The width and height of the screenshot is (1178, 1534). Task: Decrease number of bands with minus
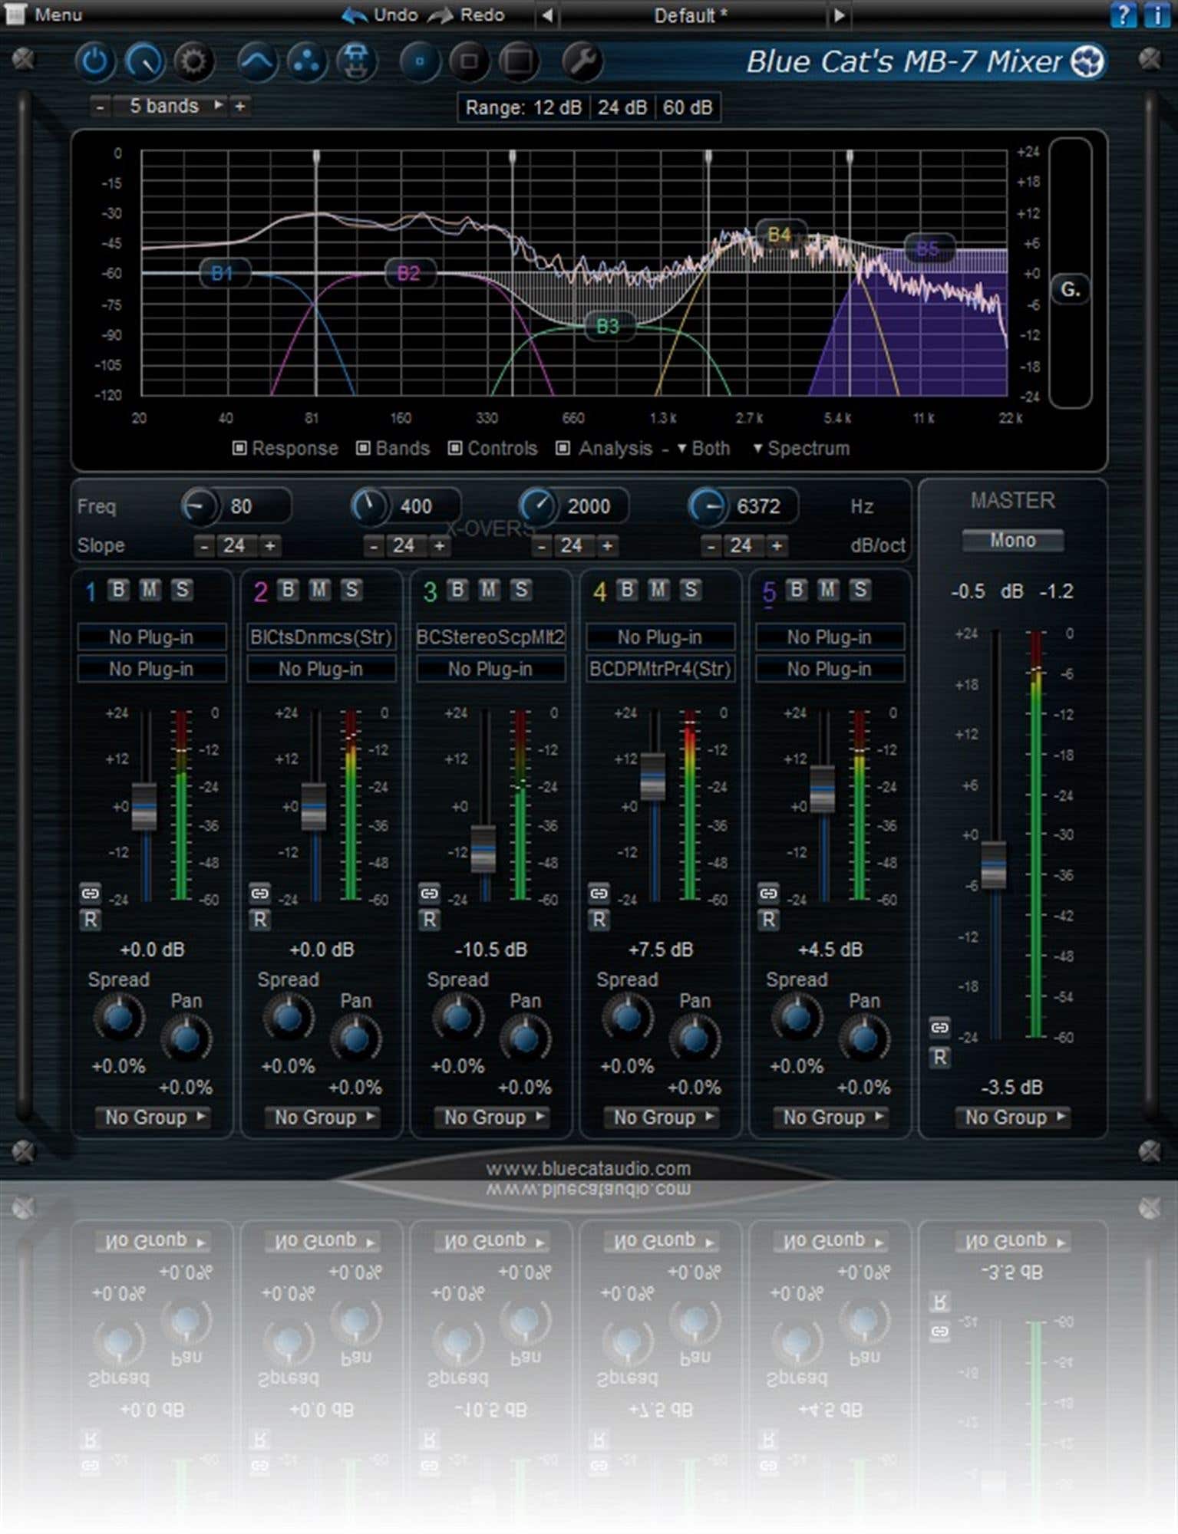[x=101, y=107]
